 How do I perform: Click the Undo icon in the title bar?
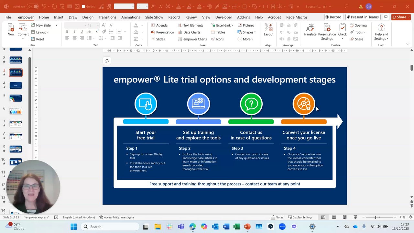coord(44,6)
